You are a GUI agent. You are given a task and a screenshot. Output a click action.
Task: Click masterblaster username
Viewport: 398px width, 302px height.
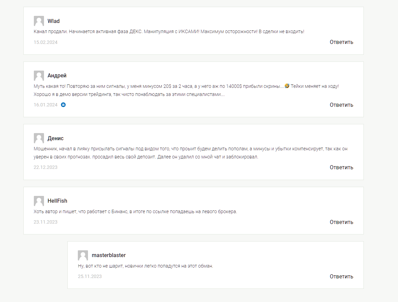pos(109,255)
